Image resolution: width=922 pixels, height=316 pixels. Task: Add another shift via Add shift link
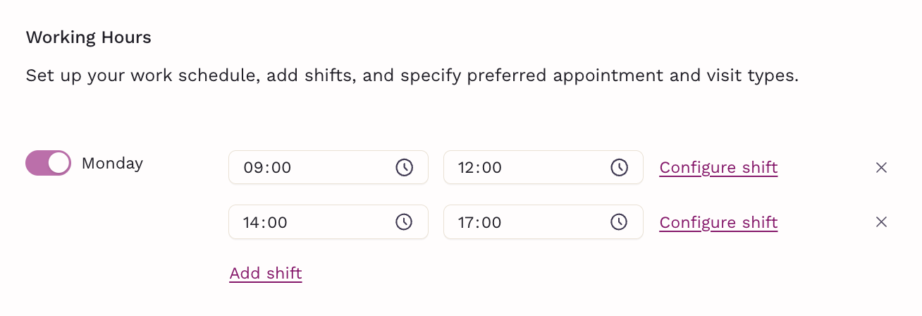tap(266, 274)
